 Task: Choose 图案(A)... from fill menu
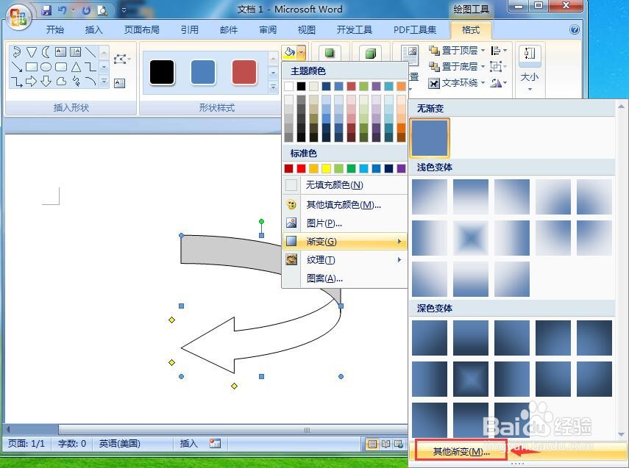click(x=344, y=278)
